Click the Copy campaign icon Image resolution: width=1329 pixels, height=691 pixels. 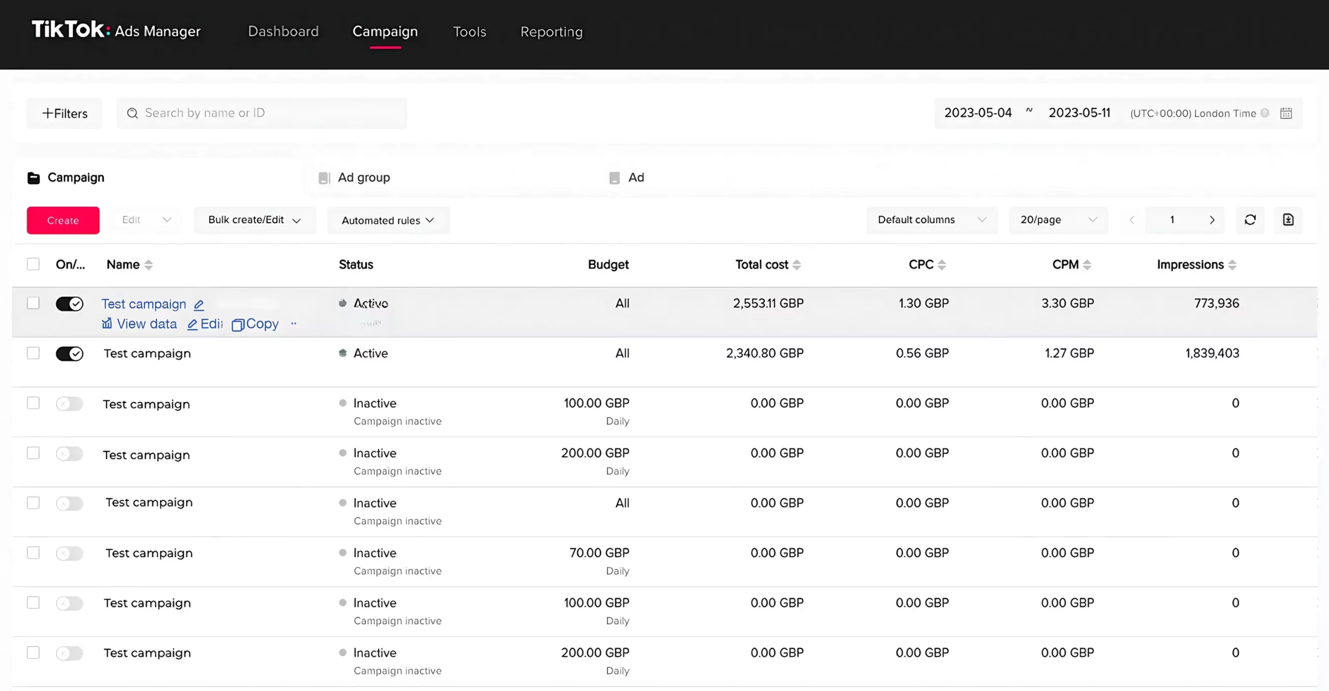[x=238, y=324]
